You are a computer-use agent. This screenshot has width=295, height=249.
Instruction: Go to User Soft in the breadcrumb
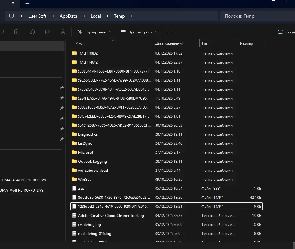(x=37, y=16)
